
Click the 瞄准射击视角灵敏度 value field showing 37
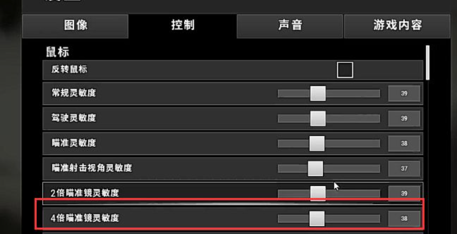click(x=404, y=168)
